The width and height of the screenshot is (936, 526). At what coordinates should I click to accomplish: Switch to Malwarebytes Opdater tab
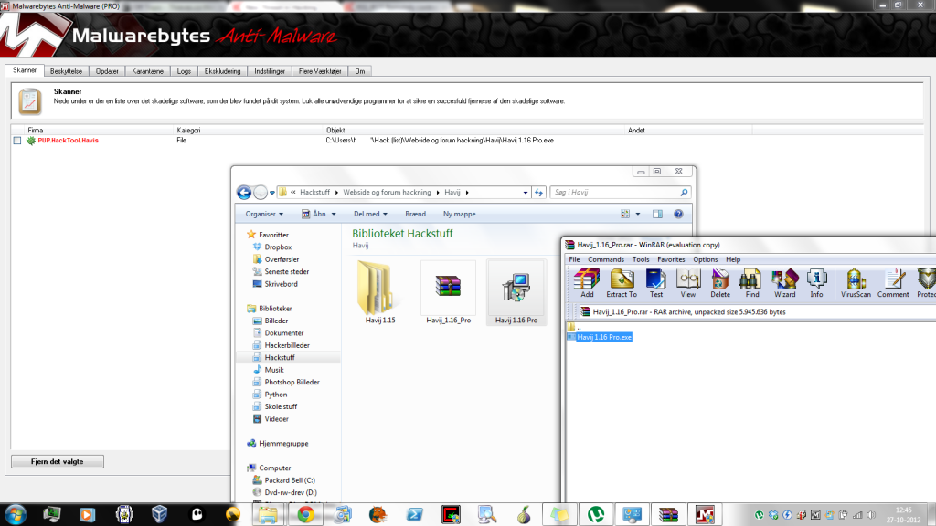[107, 71]
